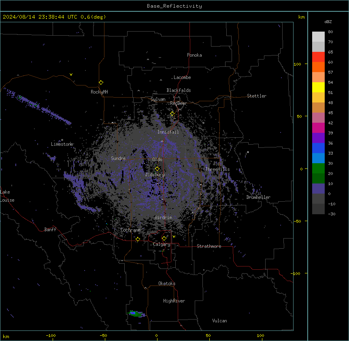
Task: Select the asterisk marker east of Innisfail
Action: [203, 123]
